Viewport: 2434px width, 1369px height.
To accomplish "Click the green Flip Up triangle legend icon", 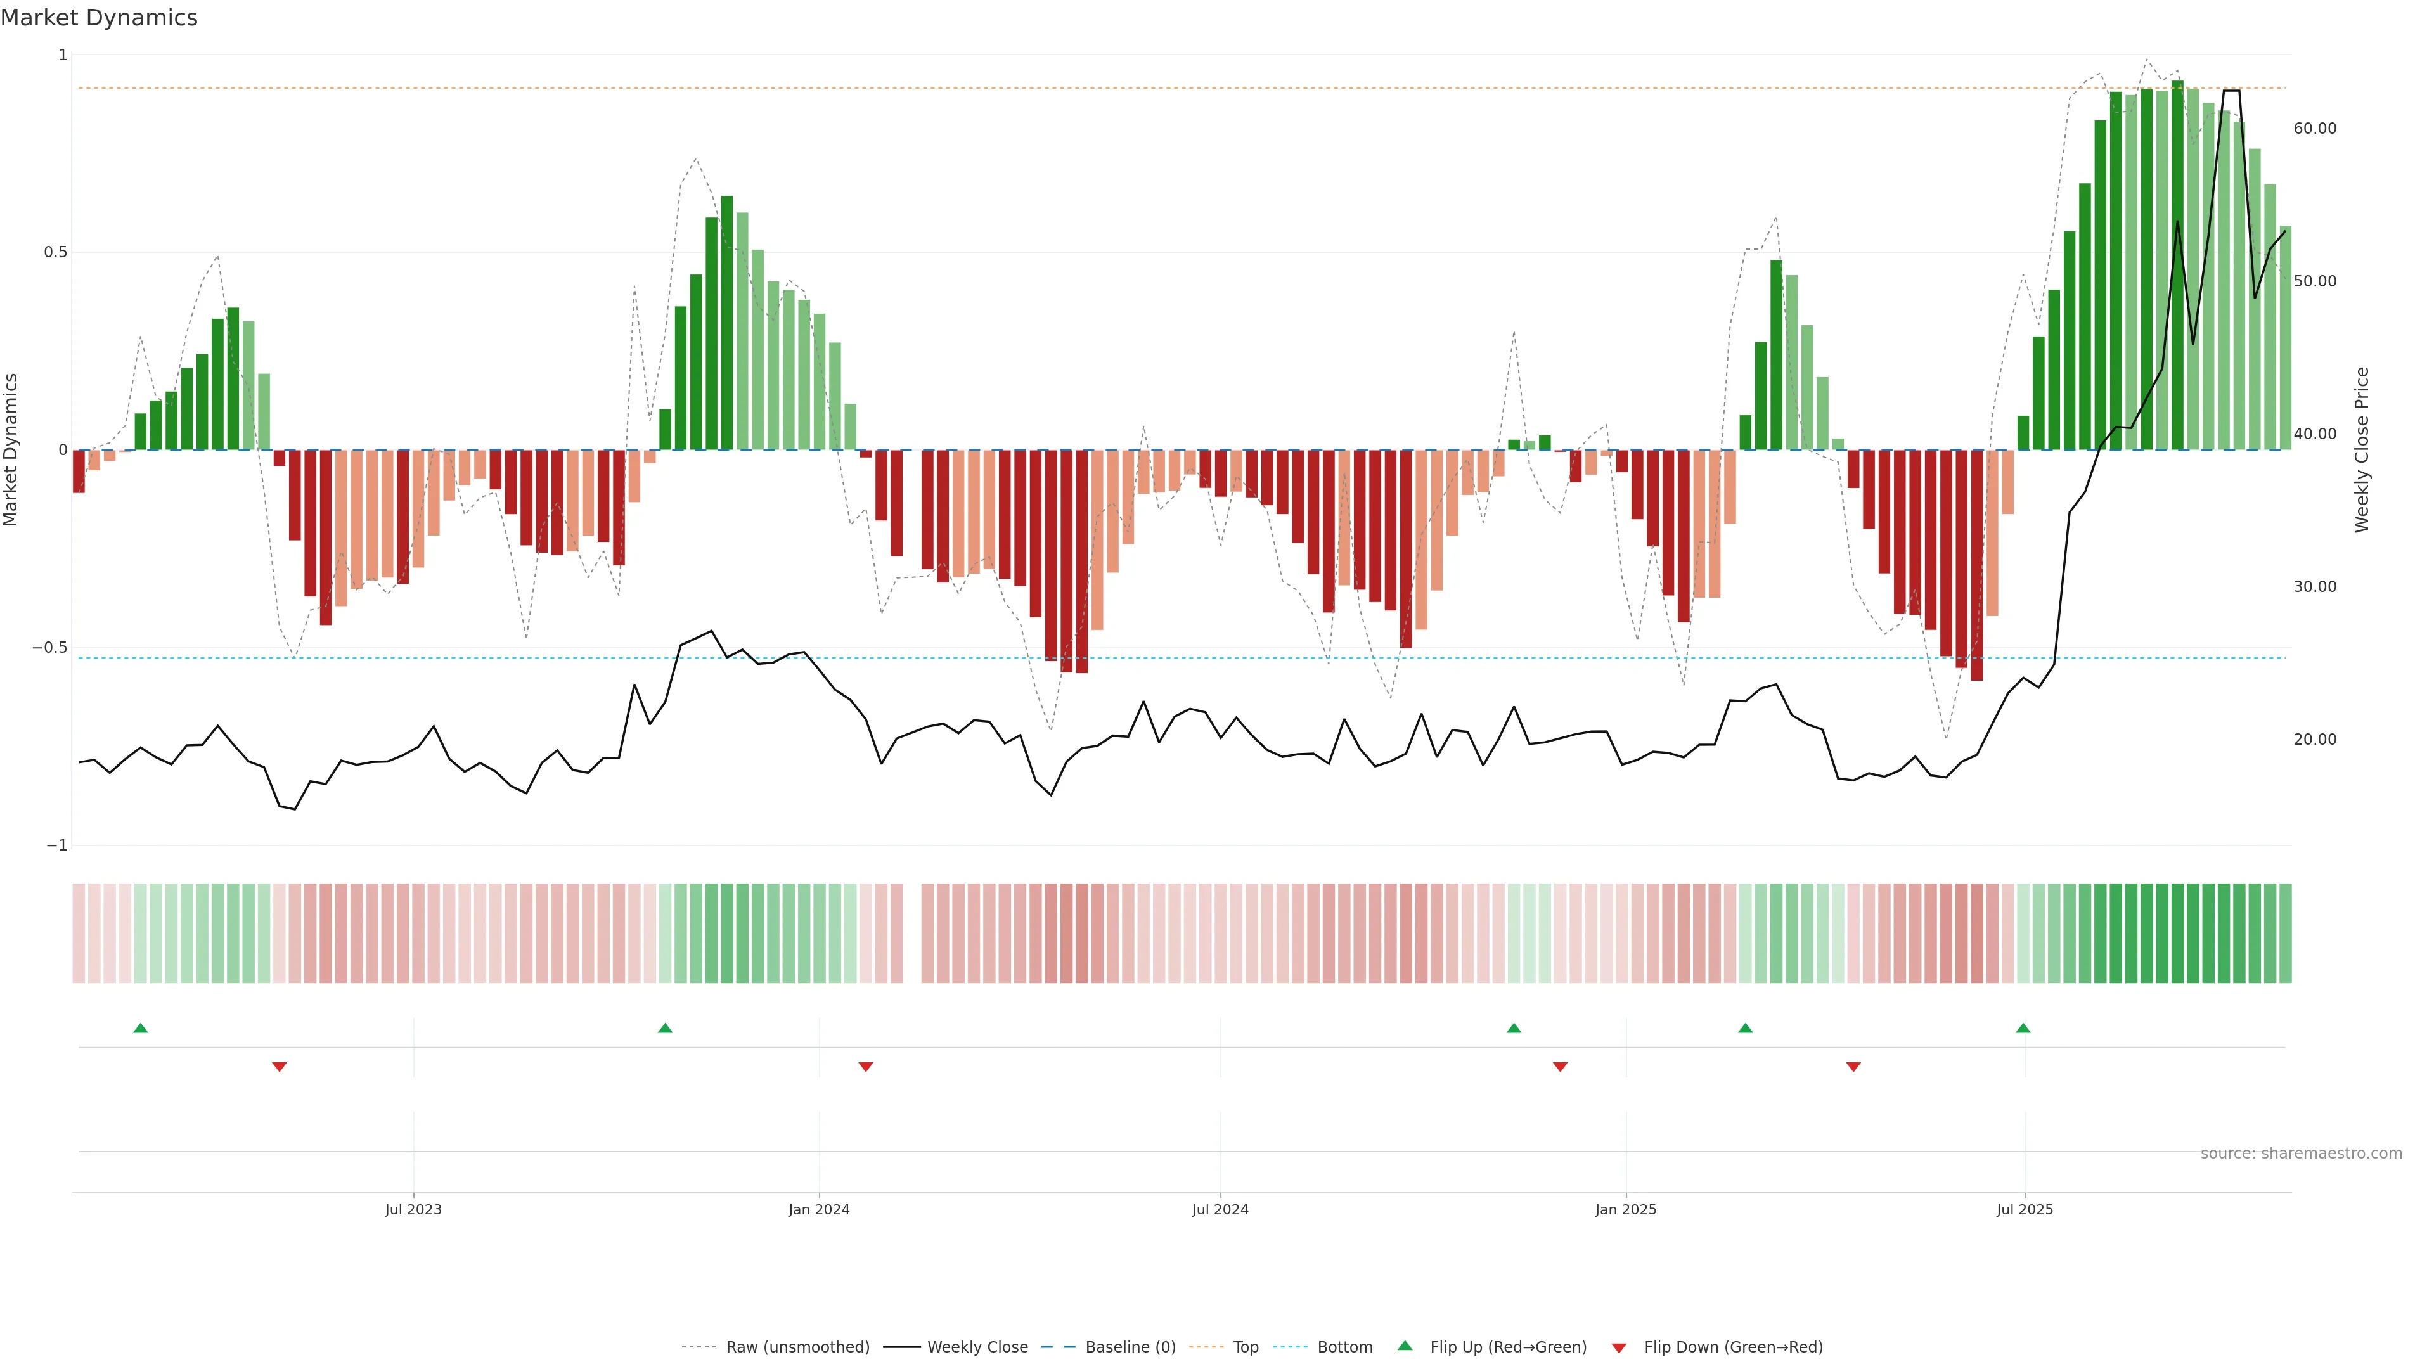I will (x=1405, y=1346).
